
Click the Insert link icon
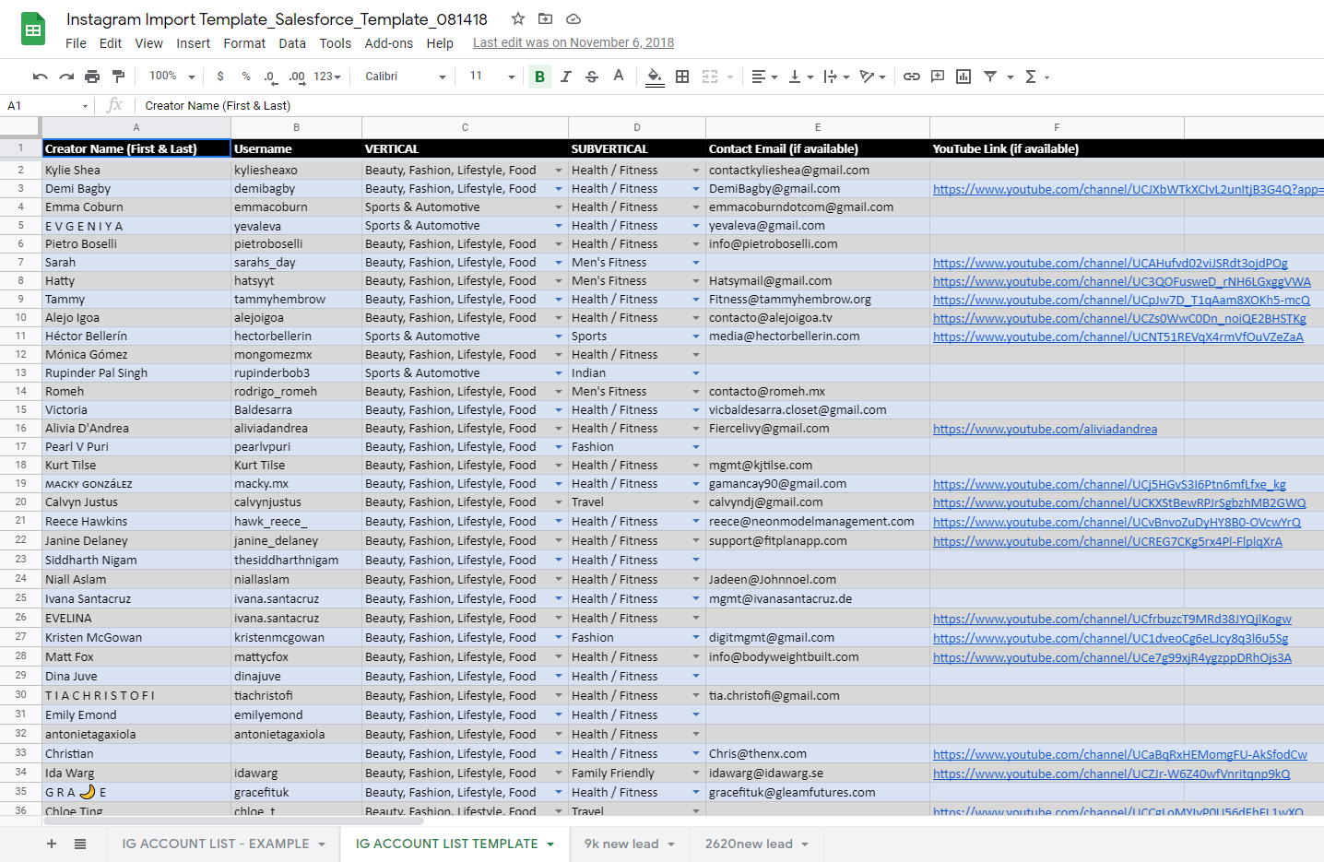(912, 77)
